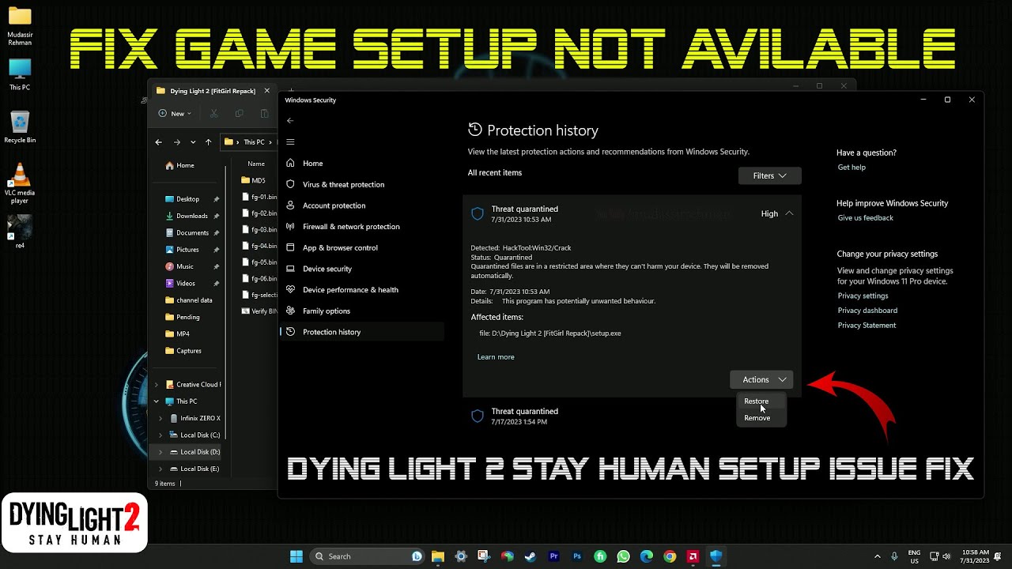The height and width of the screenshot is (569, 1012).
Task: Open recent locations chevron in File Explorer
Action: 193,142
